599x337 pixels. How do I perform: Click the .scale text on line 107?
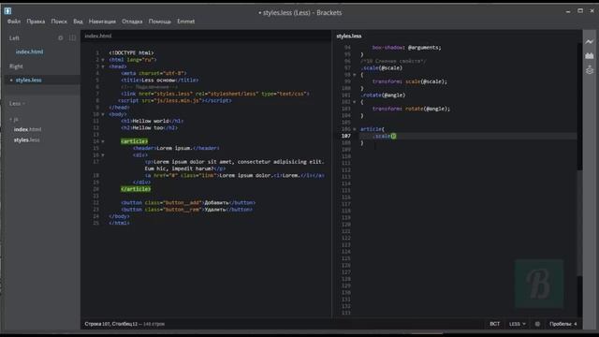tap(382, 136)
